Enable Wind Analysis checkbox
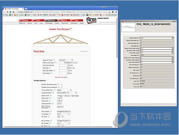This screenshot has width=179, height=135. (62, 85)
